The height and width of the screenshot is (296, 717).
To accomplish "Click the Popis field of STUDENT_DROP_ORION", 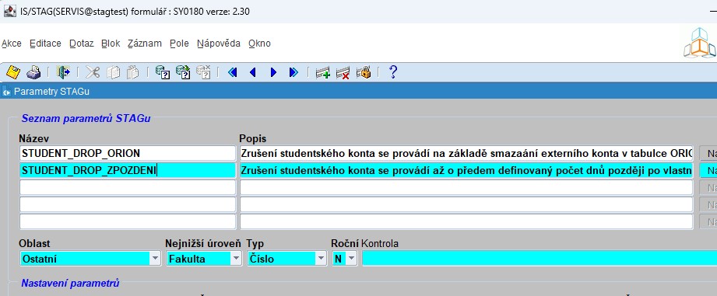I will 466,153.
